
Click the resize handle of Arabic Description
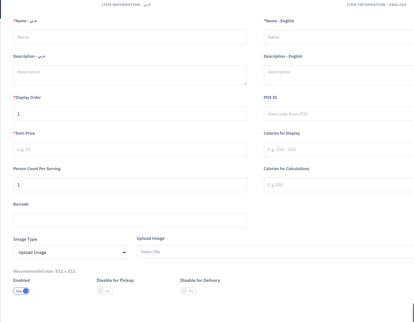tap(245, 83)
